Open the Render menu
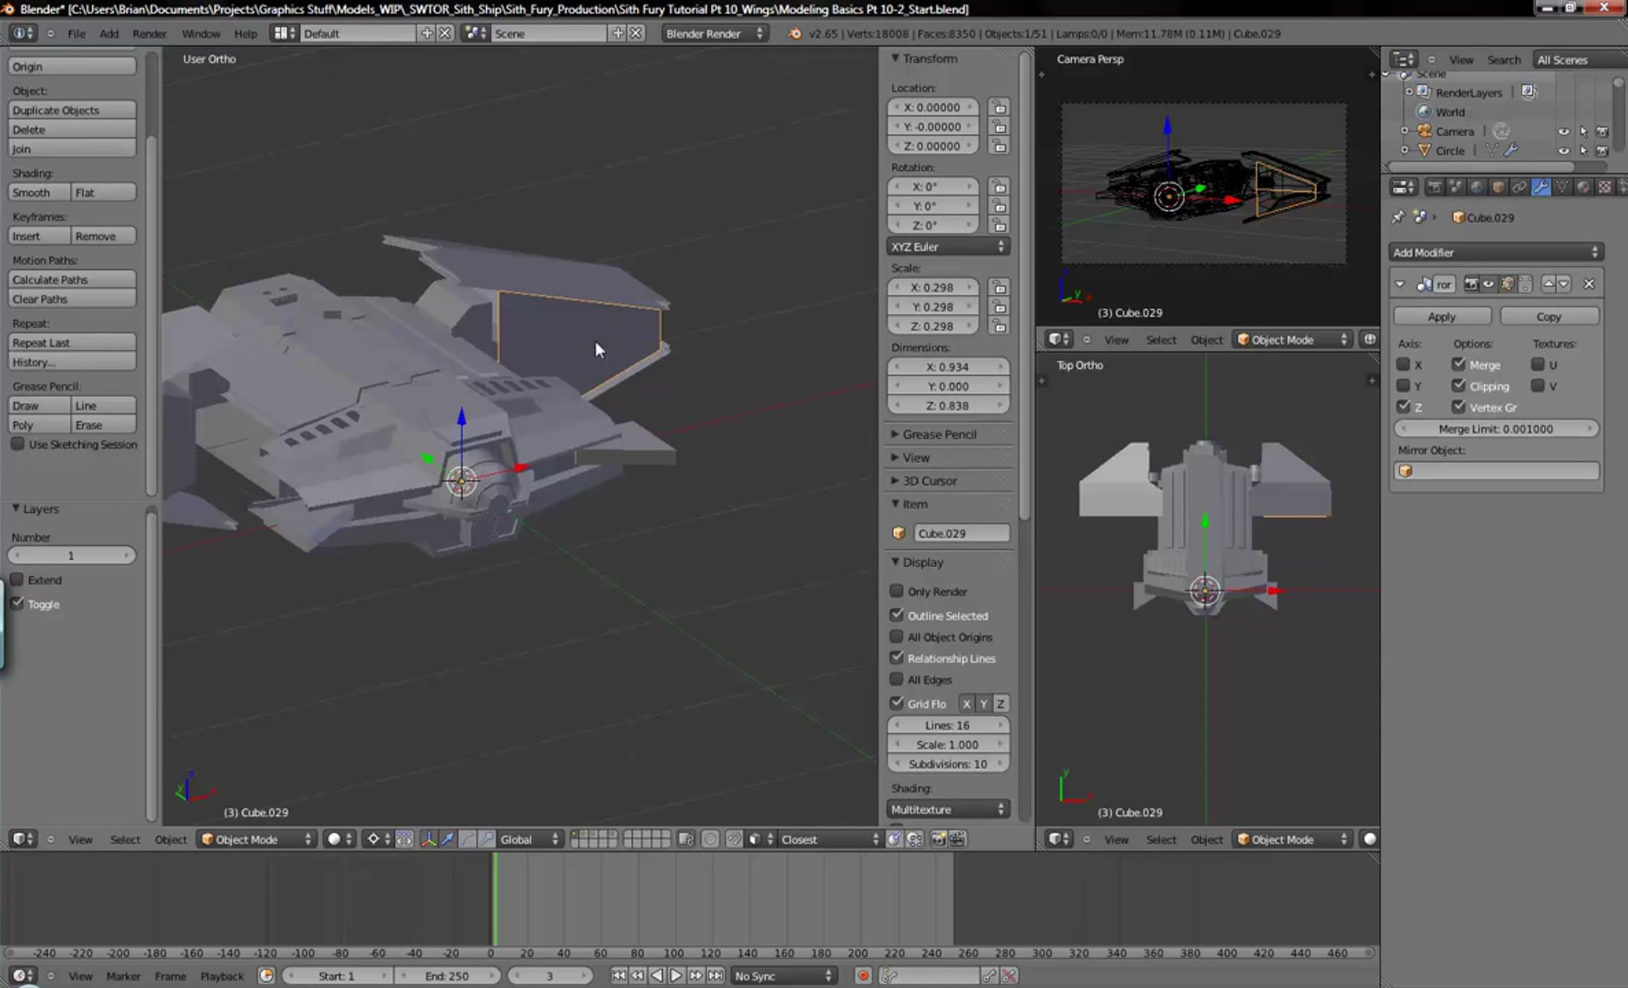The width and height of the screenshot is (1628, 988). 149,34
